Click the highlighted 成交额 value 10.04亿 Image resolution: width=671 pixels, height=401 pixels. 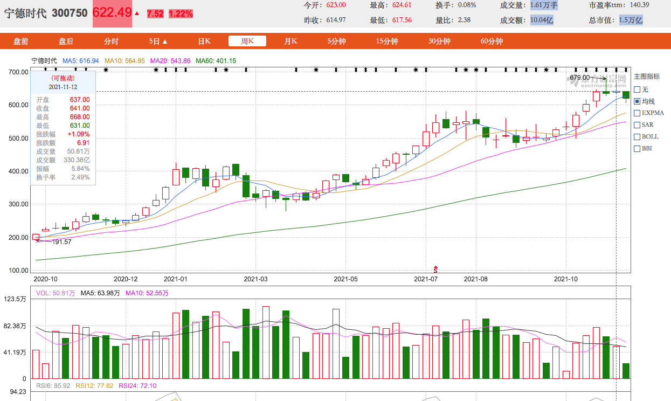[x=542, y=20]
